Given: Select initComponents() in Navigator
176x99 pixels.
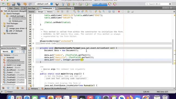Looking at the screenshot, I should pyautogui.click(x=13, y=60).
